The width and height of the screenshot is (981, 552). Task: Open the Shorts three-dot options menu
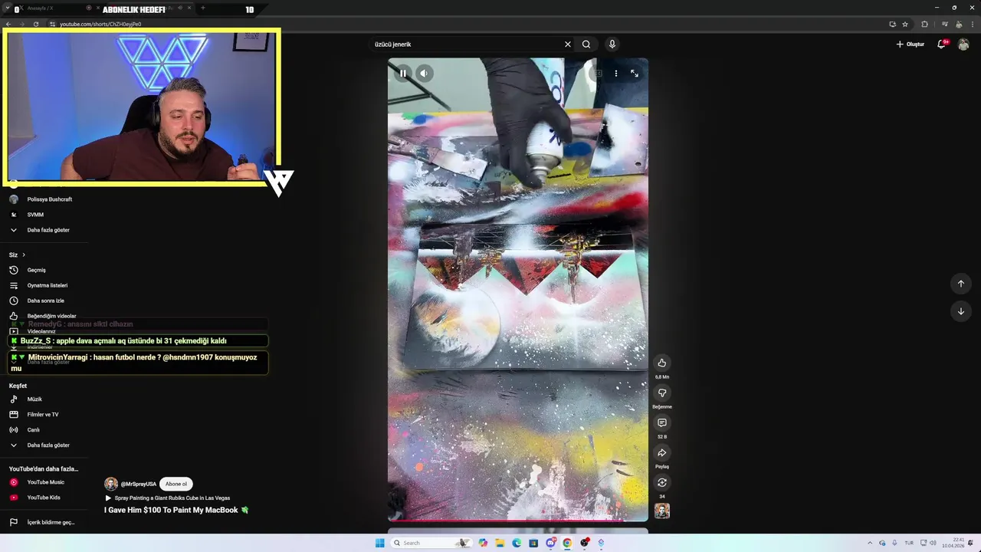tap(615, 74)
